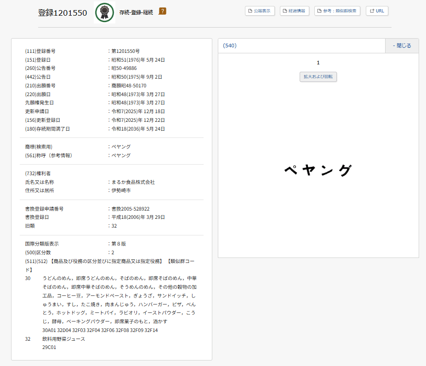Viewport: 426px width, 366px height.
Task: Select registration date 昭和51(1976)年 5月 24日
Action: pyautogui.click(x=138, y=60)
